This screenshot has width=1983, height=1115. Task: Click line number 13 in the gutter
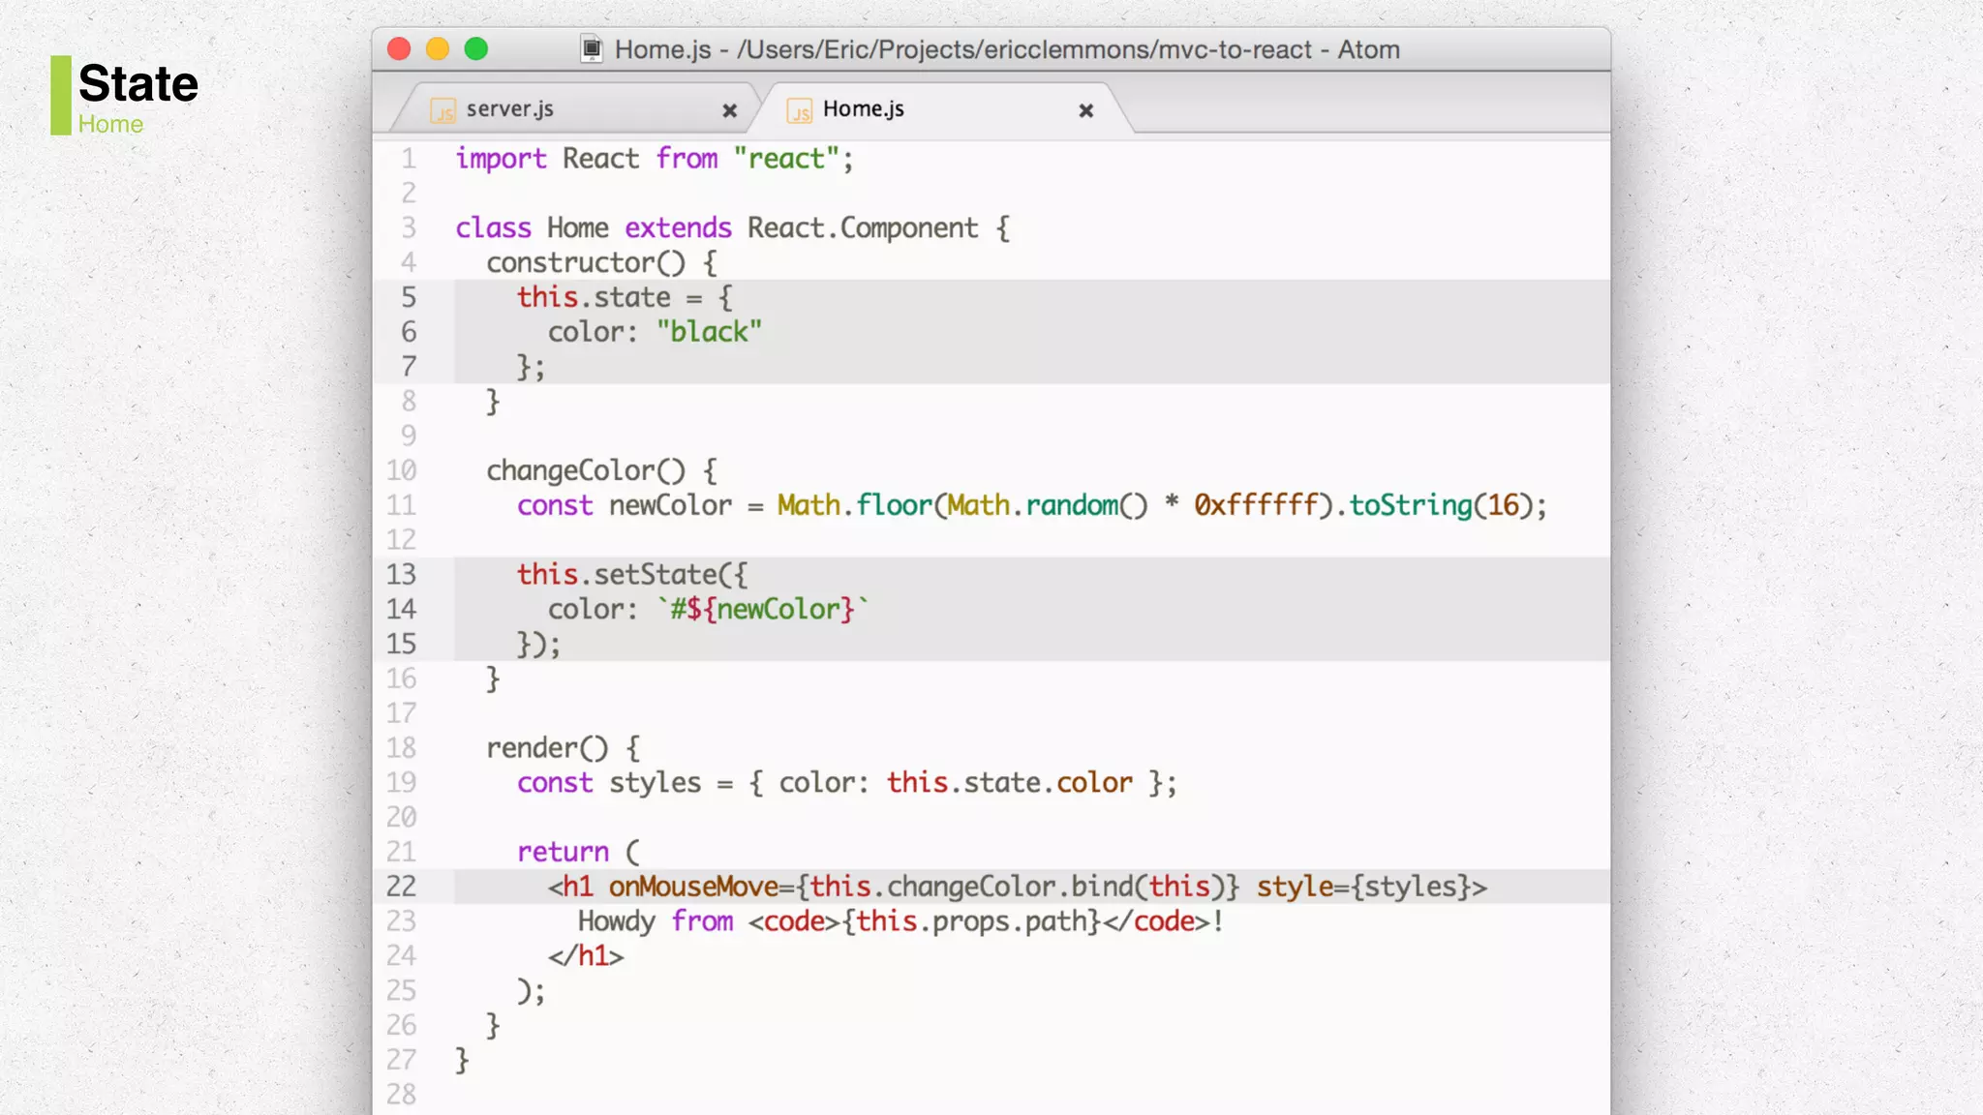(401, 574)
